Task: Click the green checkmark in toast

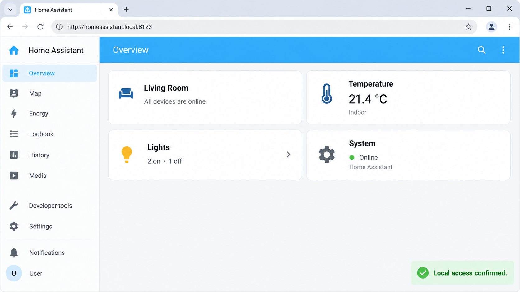Action: pyautogui.click(x=423, y=273)
